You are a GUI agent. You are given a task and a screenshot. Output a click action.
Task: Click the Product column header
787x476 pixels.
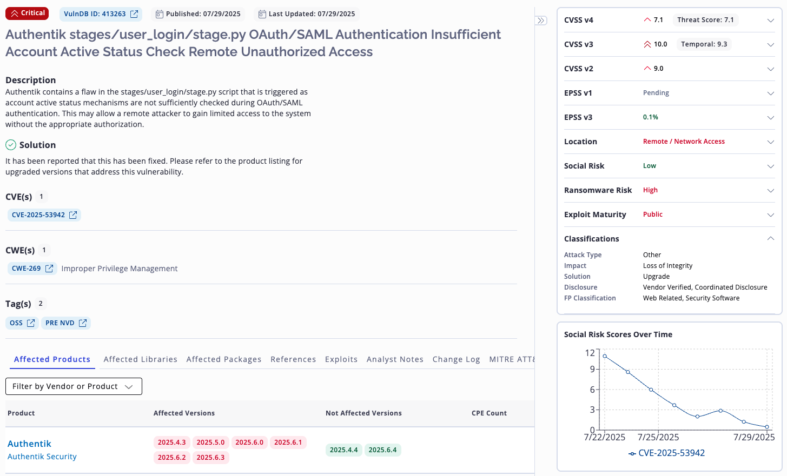21,413
